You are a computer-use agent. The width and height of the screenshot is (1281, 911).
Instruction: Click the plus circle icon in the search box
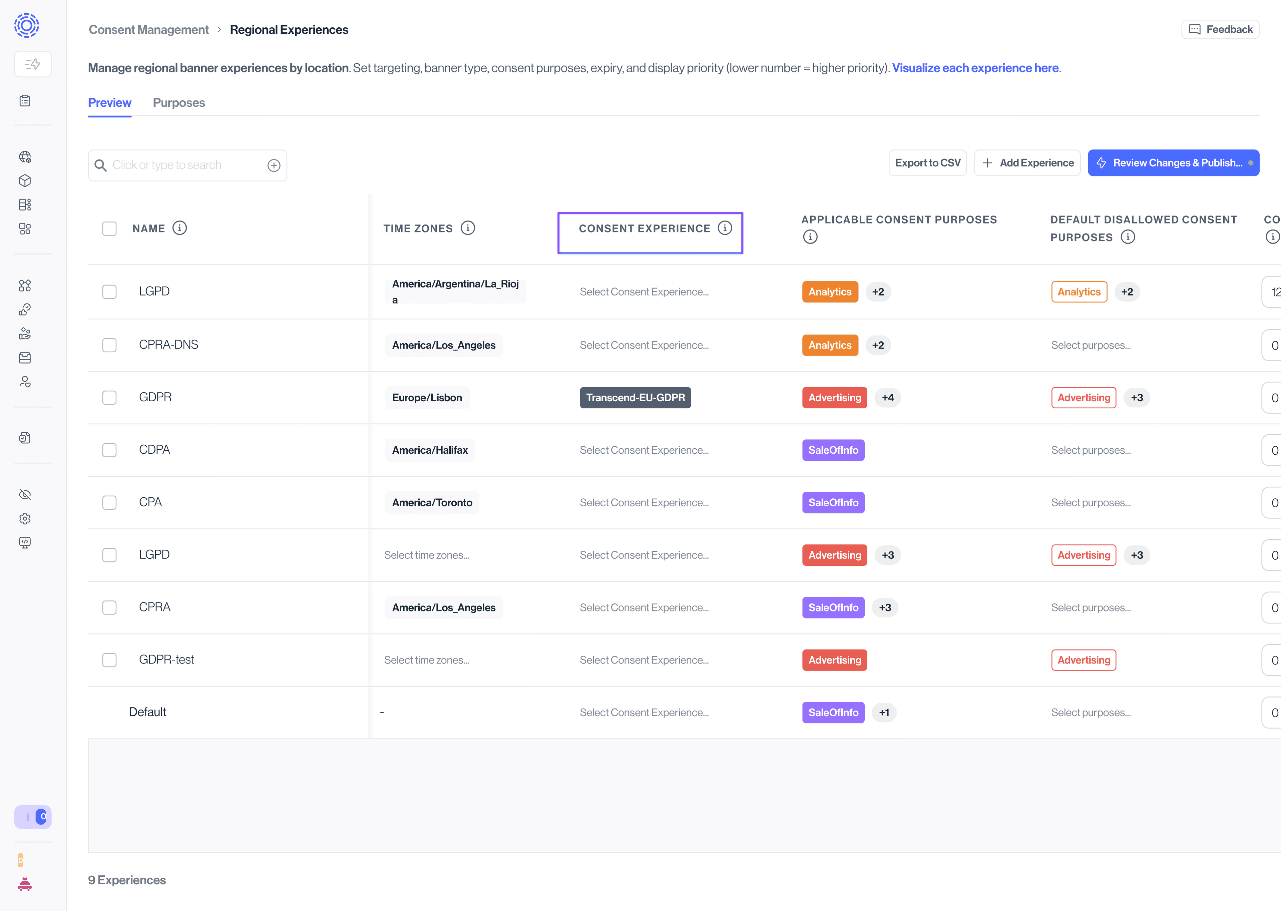click(x=274, y=165)
